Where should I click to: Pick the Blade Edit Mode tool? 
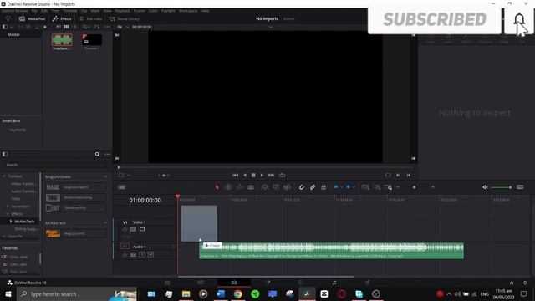(x=251, y=187)
